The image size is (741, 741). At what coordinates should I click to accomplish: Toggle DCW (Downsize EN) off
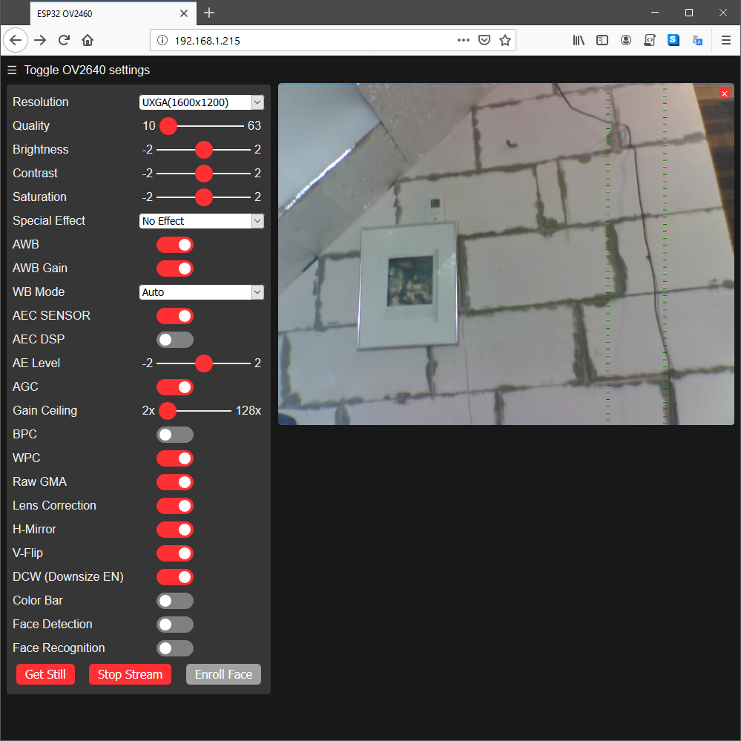coord(175,577)
